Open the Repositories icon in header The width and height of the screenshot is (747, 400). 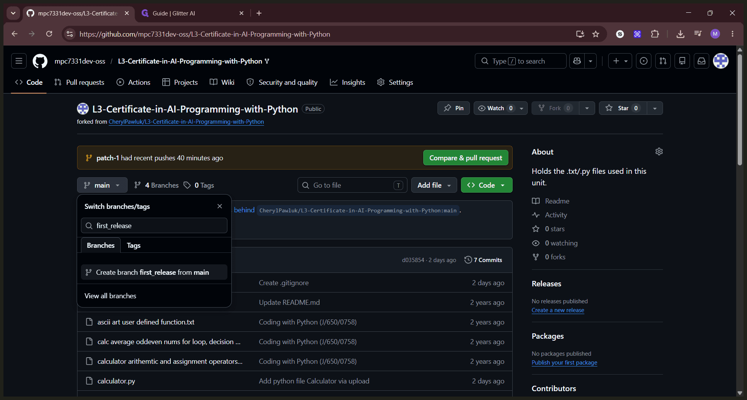(682, 61)
